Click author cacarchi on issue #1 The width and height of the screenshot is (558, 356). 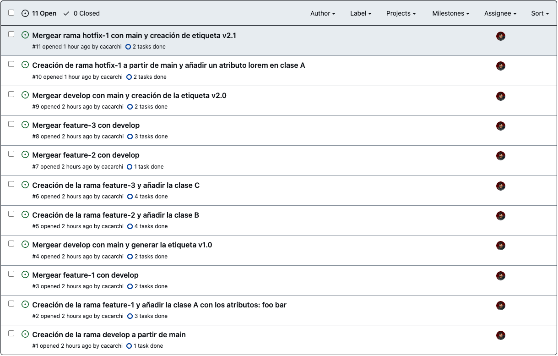[112, 346]
